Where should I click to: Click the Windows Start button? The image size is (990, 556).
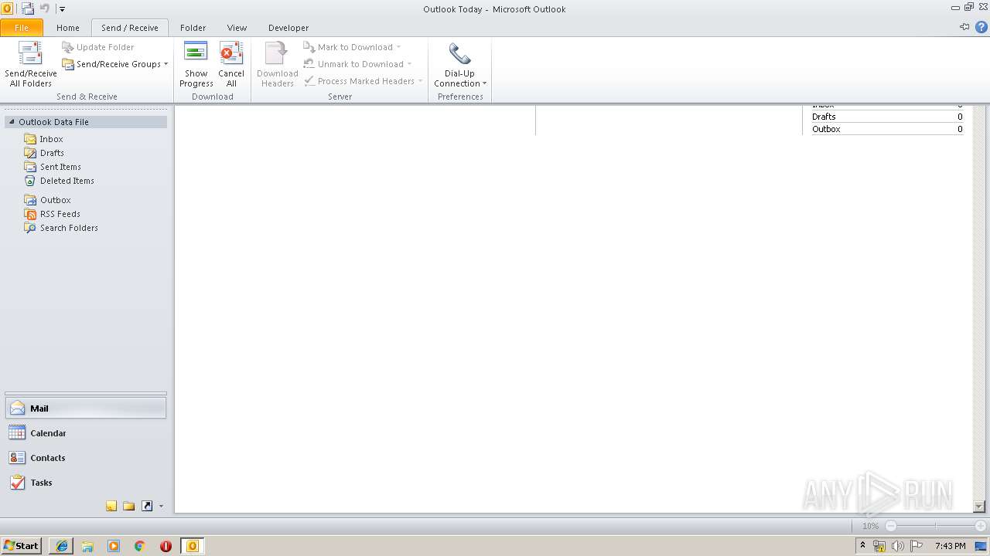point(22,546)
